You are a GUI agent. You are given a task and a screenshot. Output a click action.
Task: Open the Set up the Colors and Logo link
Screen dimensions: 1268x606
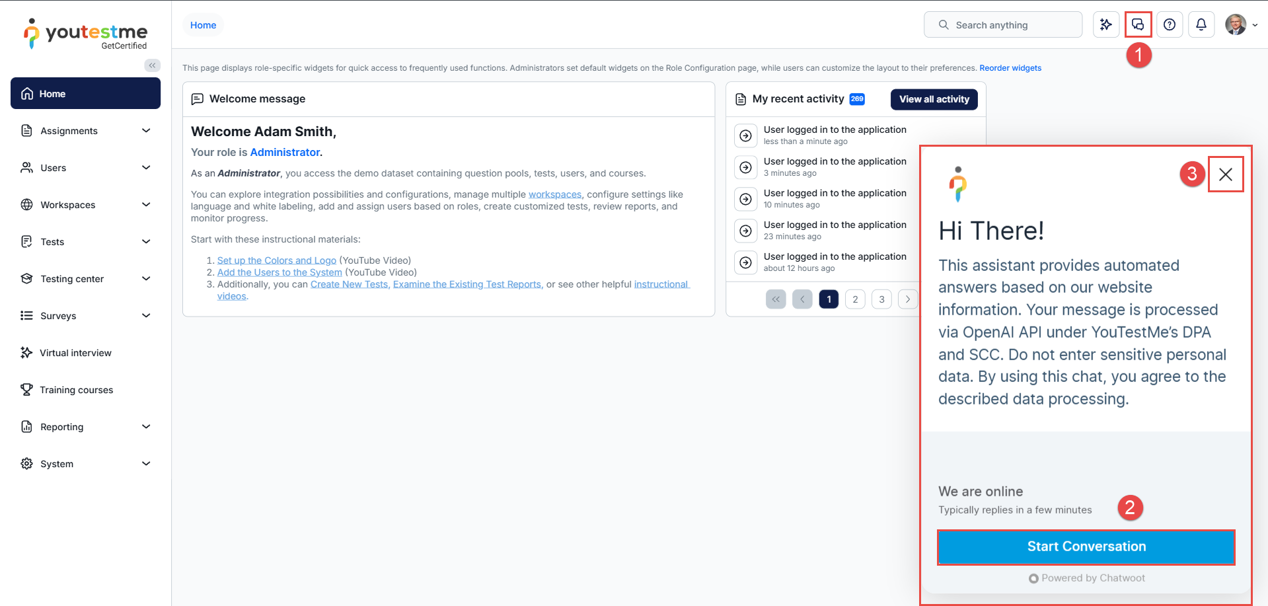coord(276,260)
